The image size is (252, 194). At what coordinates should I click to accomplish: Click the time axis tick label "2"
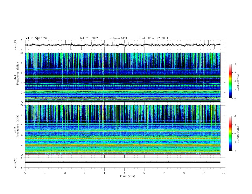65,173
